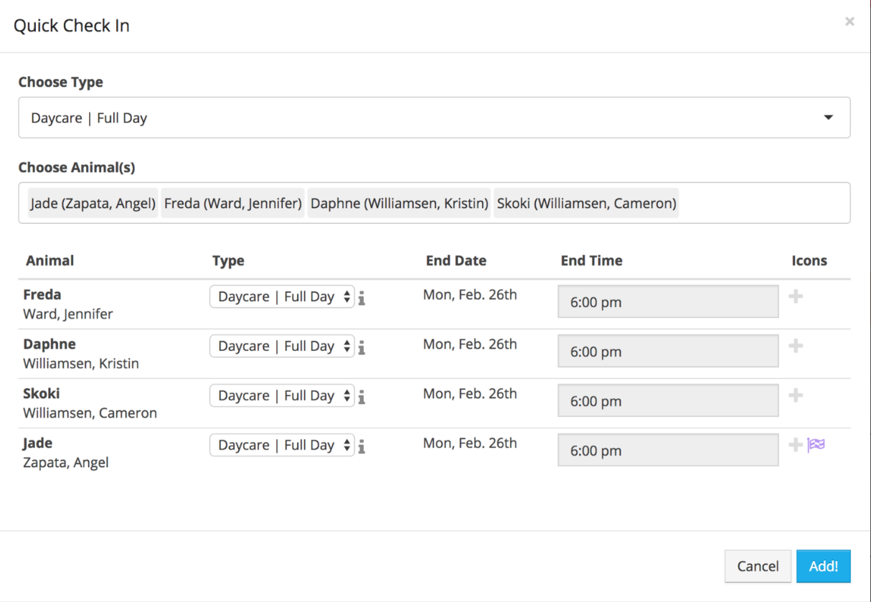Click Freda's 6:00 pm end time field
This screenshot has width=871, height=602.
668,302
